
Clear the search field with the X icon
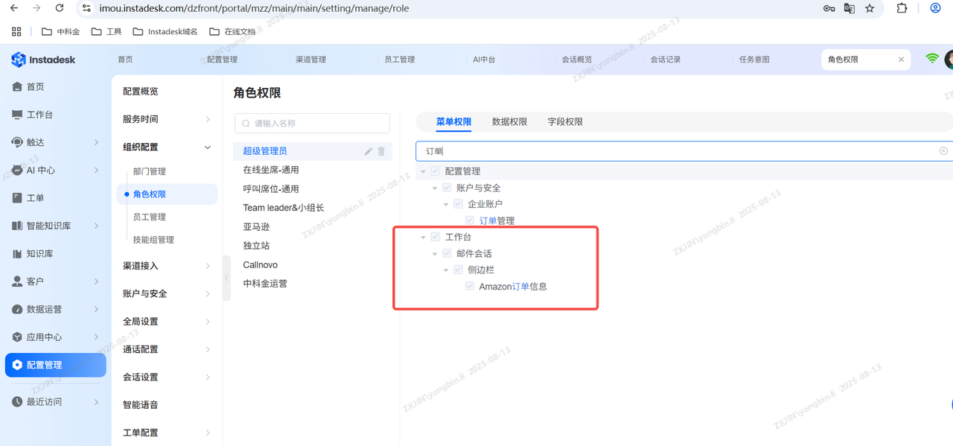(943, 151)
